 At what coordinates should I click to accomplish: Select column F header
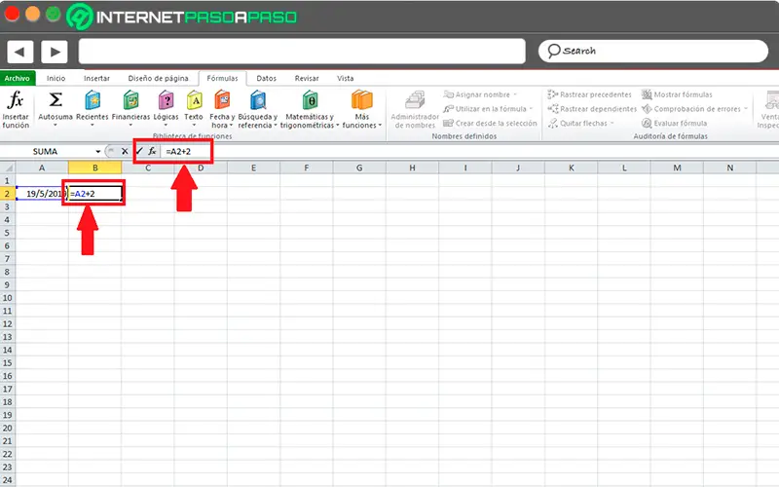(x=307, y=168)
